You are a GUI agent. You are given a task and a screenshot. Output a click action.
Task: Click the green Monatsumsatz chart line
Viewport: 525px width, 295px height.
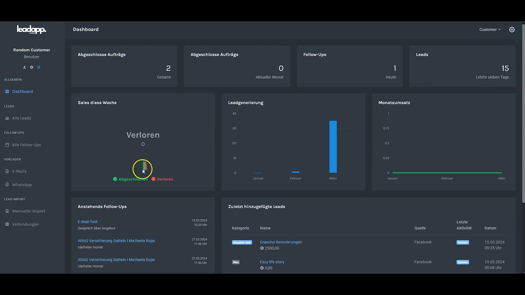[x=447, y=172]
